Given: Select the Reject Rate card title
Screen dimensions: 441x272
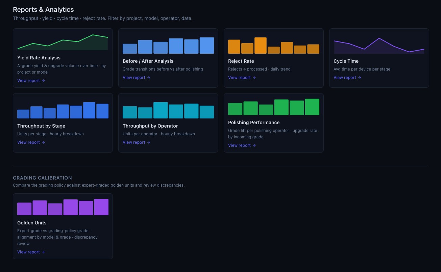Looking at the screenshot, I should coord(241,61).
